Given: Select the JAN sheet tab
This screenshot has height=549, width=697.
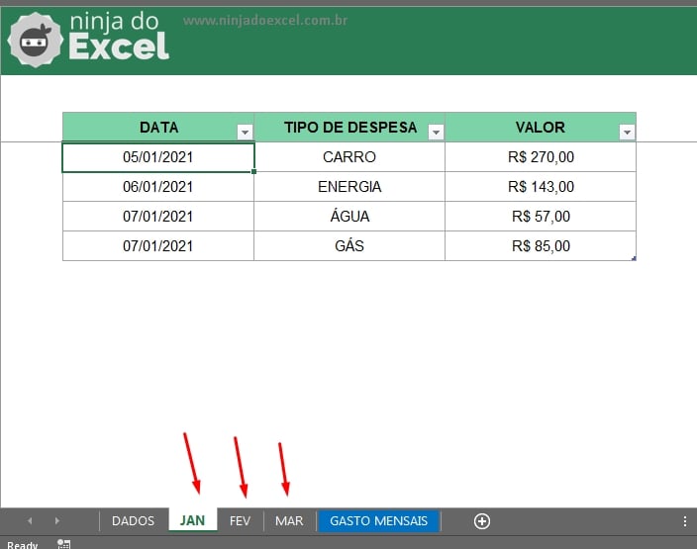Looking at the screenshot, I should coord(192,519).
